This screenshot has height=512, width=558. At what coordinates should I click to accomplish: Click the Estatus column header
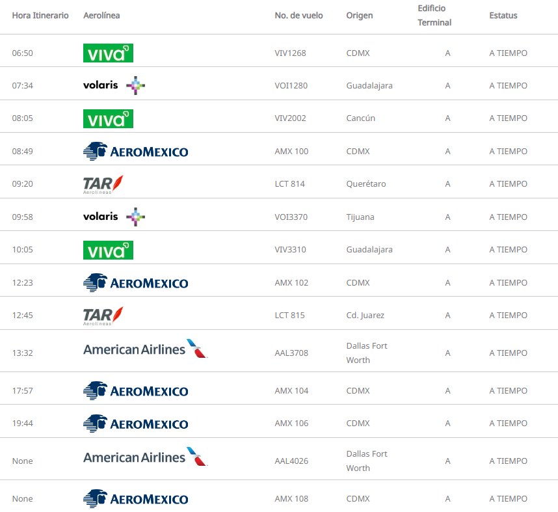[x=503, y=16]
